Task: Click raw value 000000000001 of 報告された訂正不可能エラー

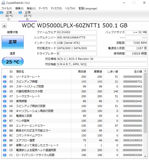Action: tap(133, 130)
